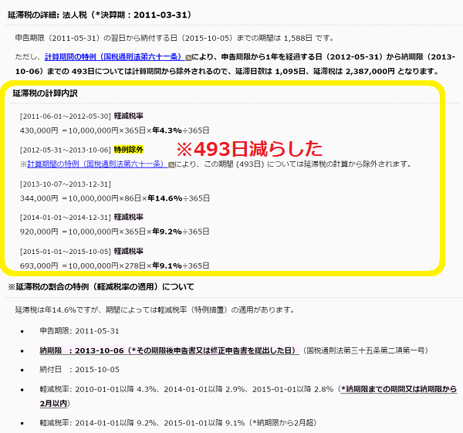
Task: Select period [2012-05-31～2013-10-06]
Action: click(66, 150)
